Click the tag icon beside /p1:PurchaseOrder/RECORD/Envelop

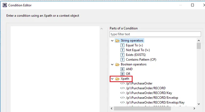[x=122, y=98]
